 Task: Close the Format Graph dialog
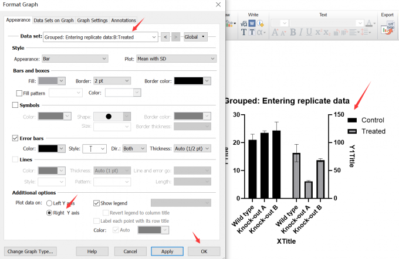coord(218,5)
